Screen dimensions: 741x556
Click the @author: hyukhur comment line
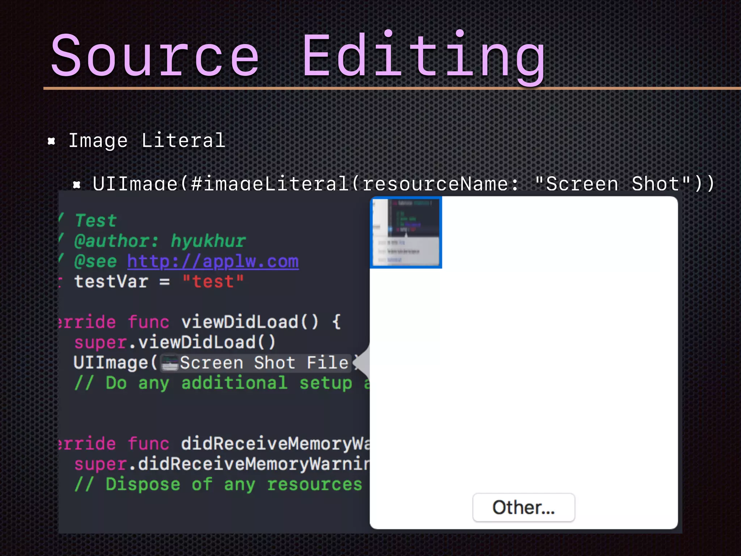(x=160, y=241)
